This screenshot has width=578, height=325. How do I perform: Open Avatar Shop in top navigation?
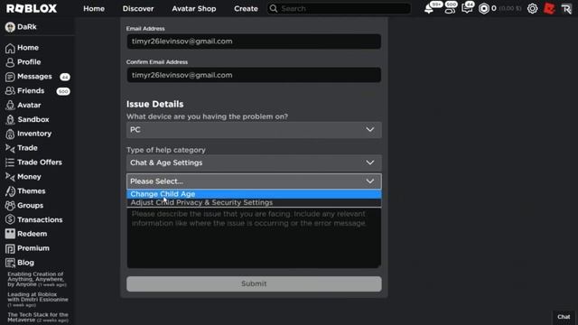point(194,8)
